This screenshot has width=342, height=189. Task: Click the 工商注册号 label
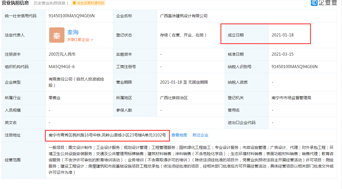tap(126, 67)
